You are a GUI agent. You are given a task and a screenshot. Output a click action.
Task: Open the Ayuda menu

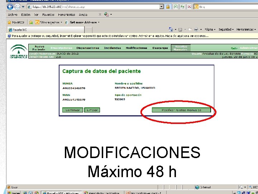83,15
